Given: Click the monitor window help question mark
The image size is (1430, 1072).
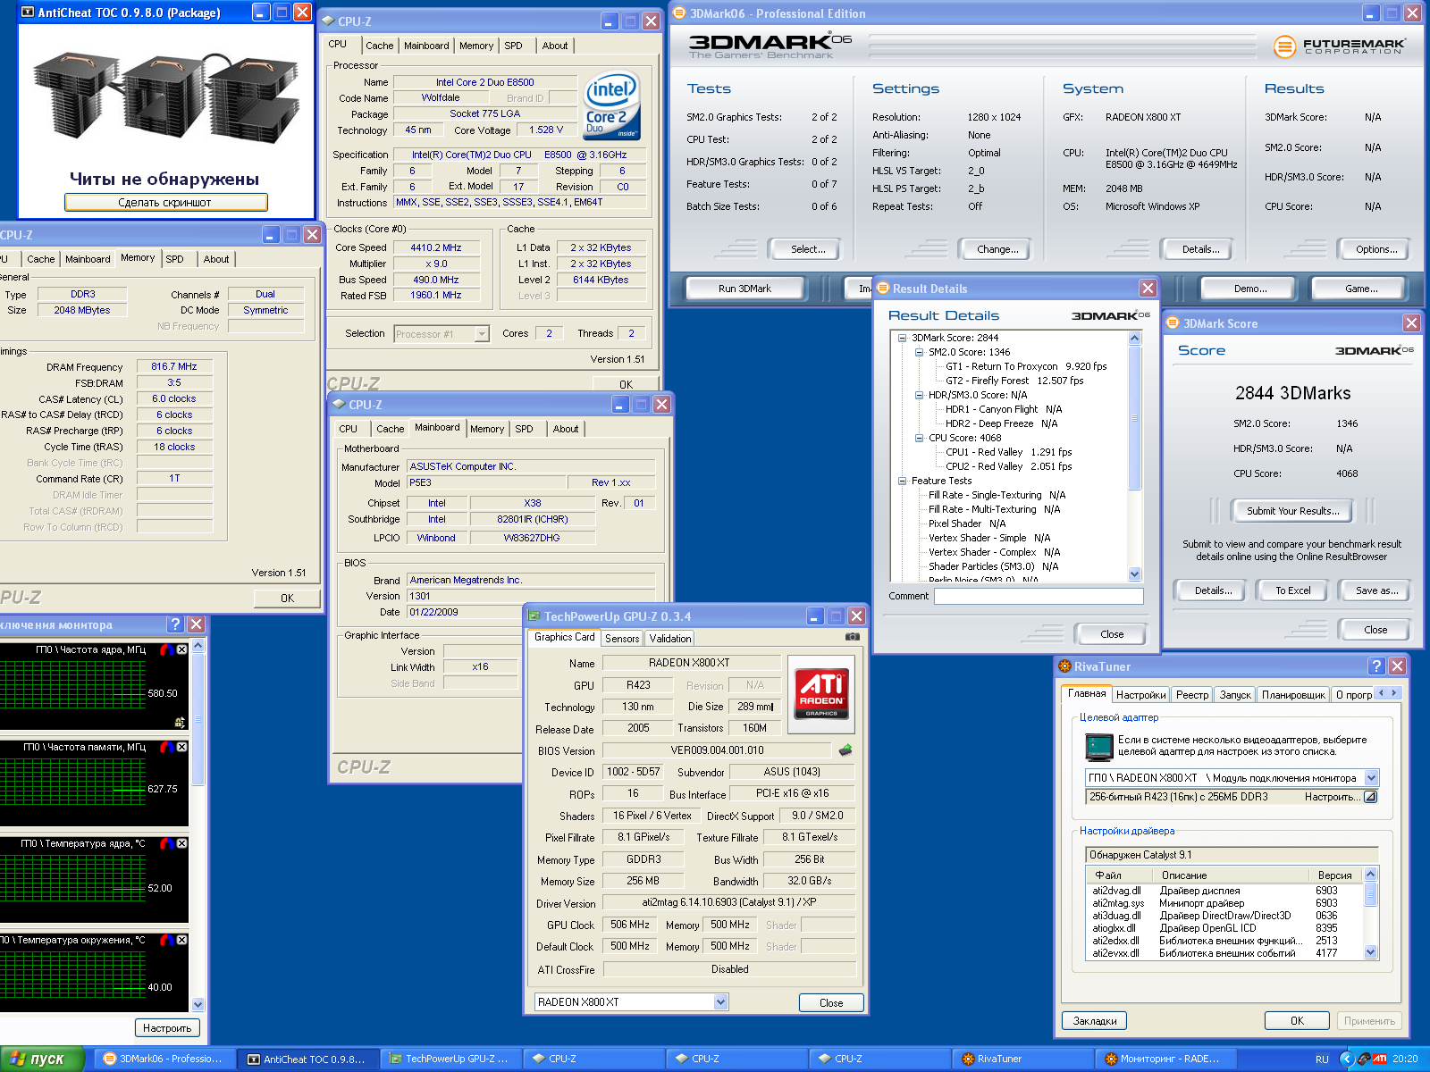Looking at the screenshot, I should (x=175, y=624).
